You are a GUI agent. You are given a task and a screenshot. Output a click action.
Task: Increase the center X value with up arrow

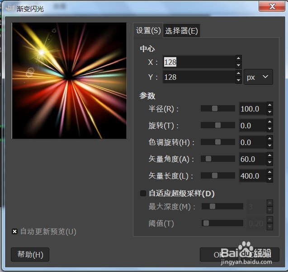[238, 58]
